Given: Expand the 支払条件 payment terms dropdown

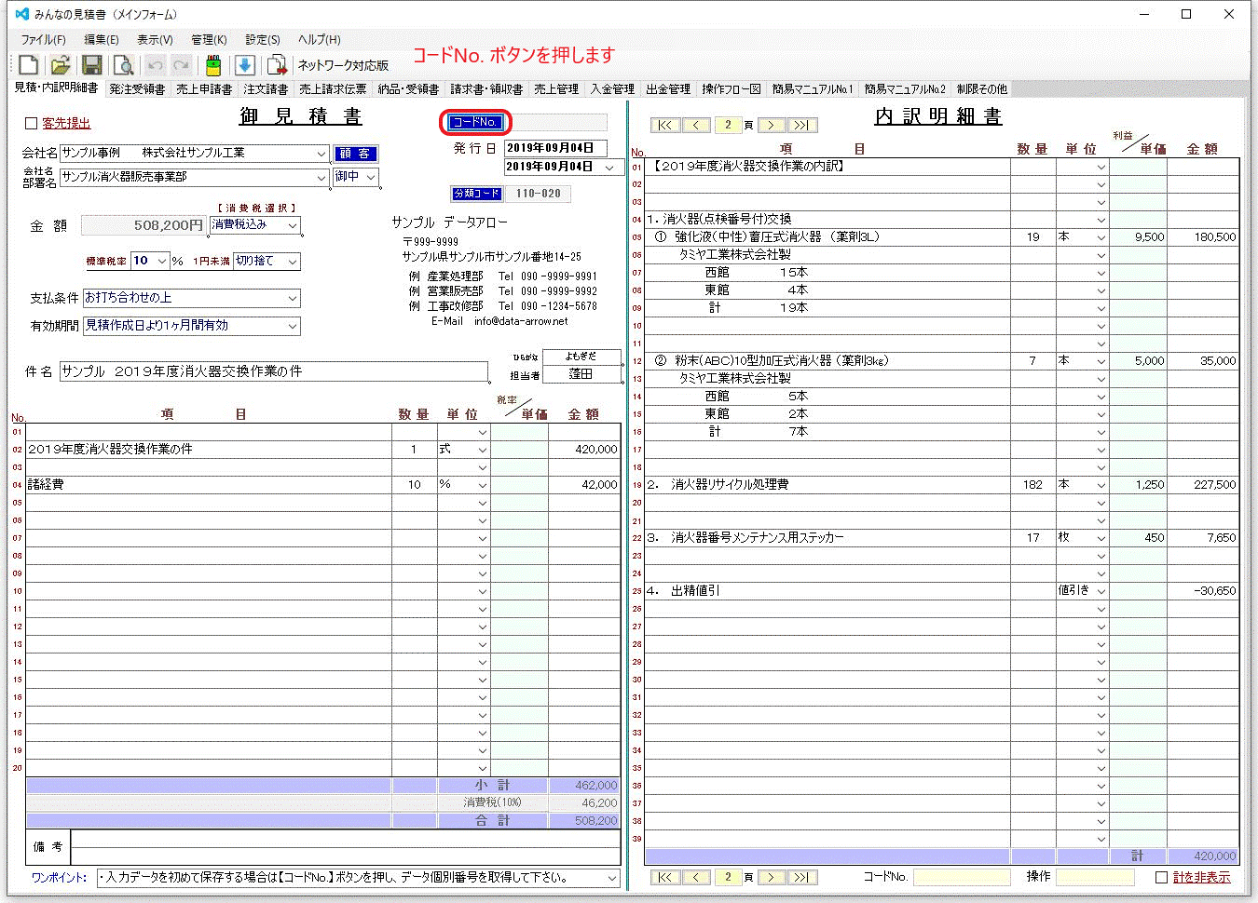Looking at the screenshot, I should pos(293,298).
